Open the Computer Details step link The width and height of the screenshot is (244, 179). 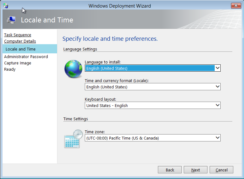pyautogui.click(x=20, y=41)
